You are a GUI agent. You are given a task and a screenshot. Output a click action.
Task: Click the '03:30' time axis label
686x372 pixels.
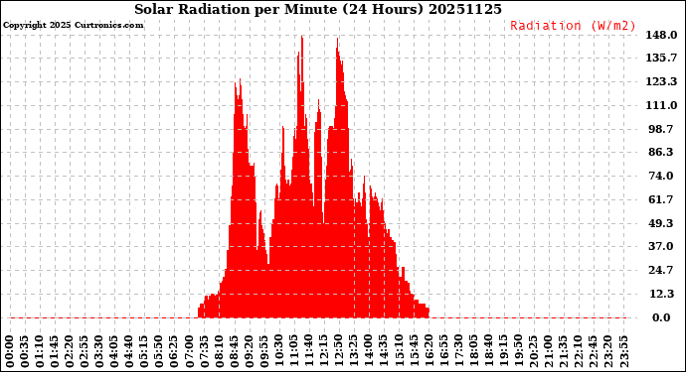tap(99, 352)
